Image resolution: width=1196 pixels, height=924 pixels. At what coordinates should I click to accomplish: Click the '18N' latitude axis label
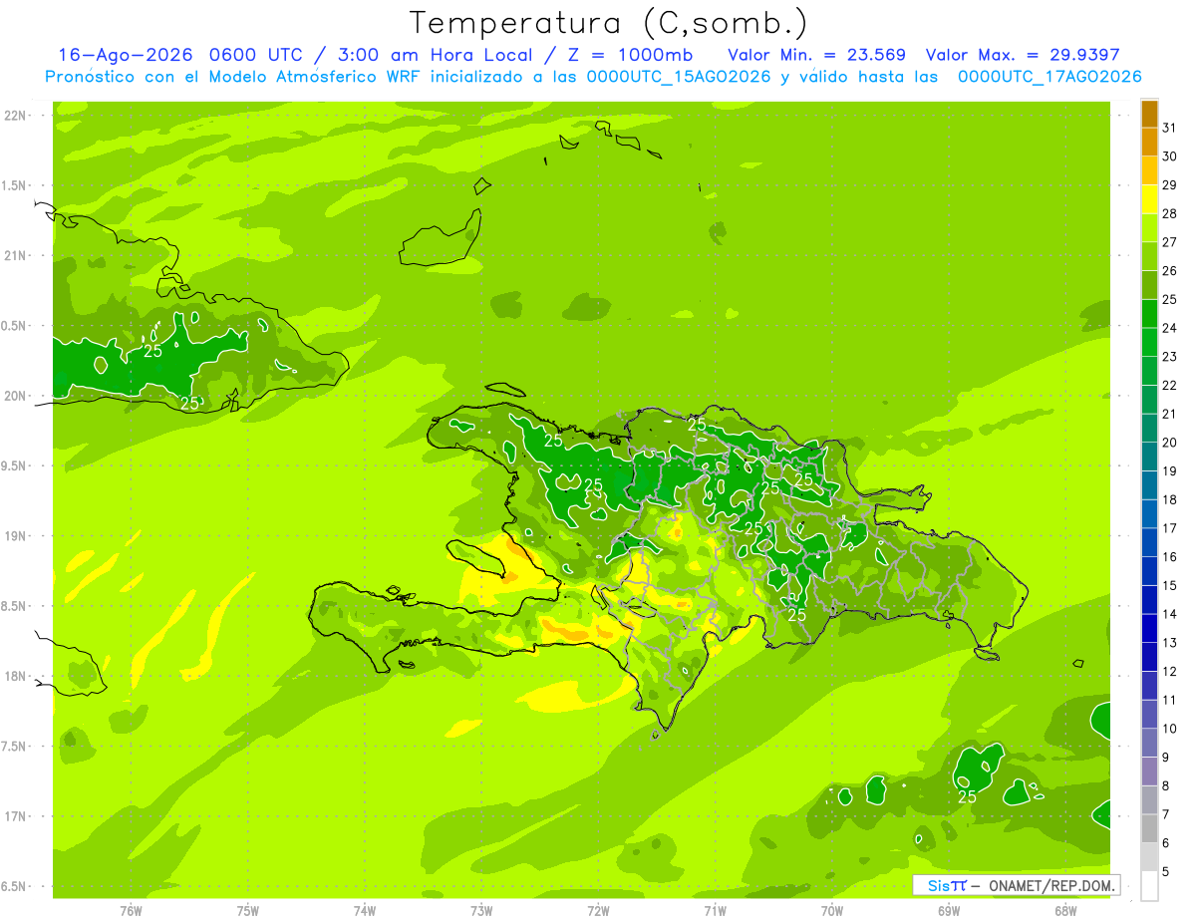[x=16, y=676]
